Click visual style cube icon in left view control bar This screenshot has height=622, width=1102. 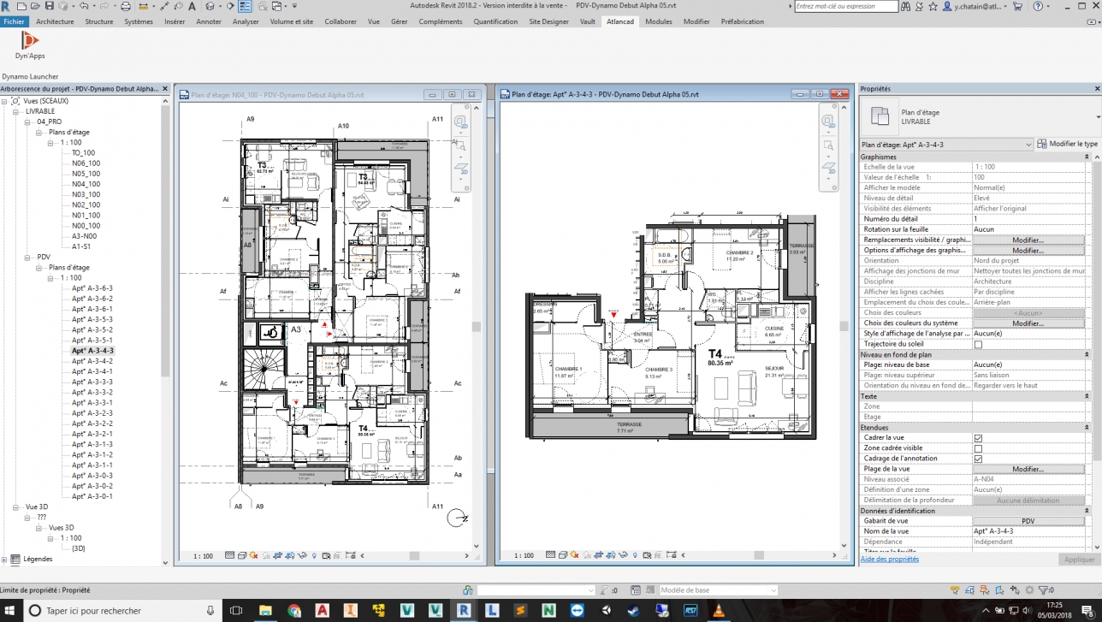(x=242, y=556)
